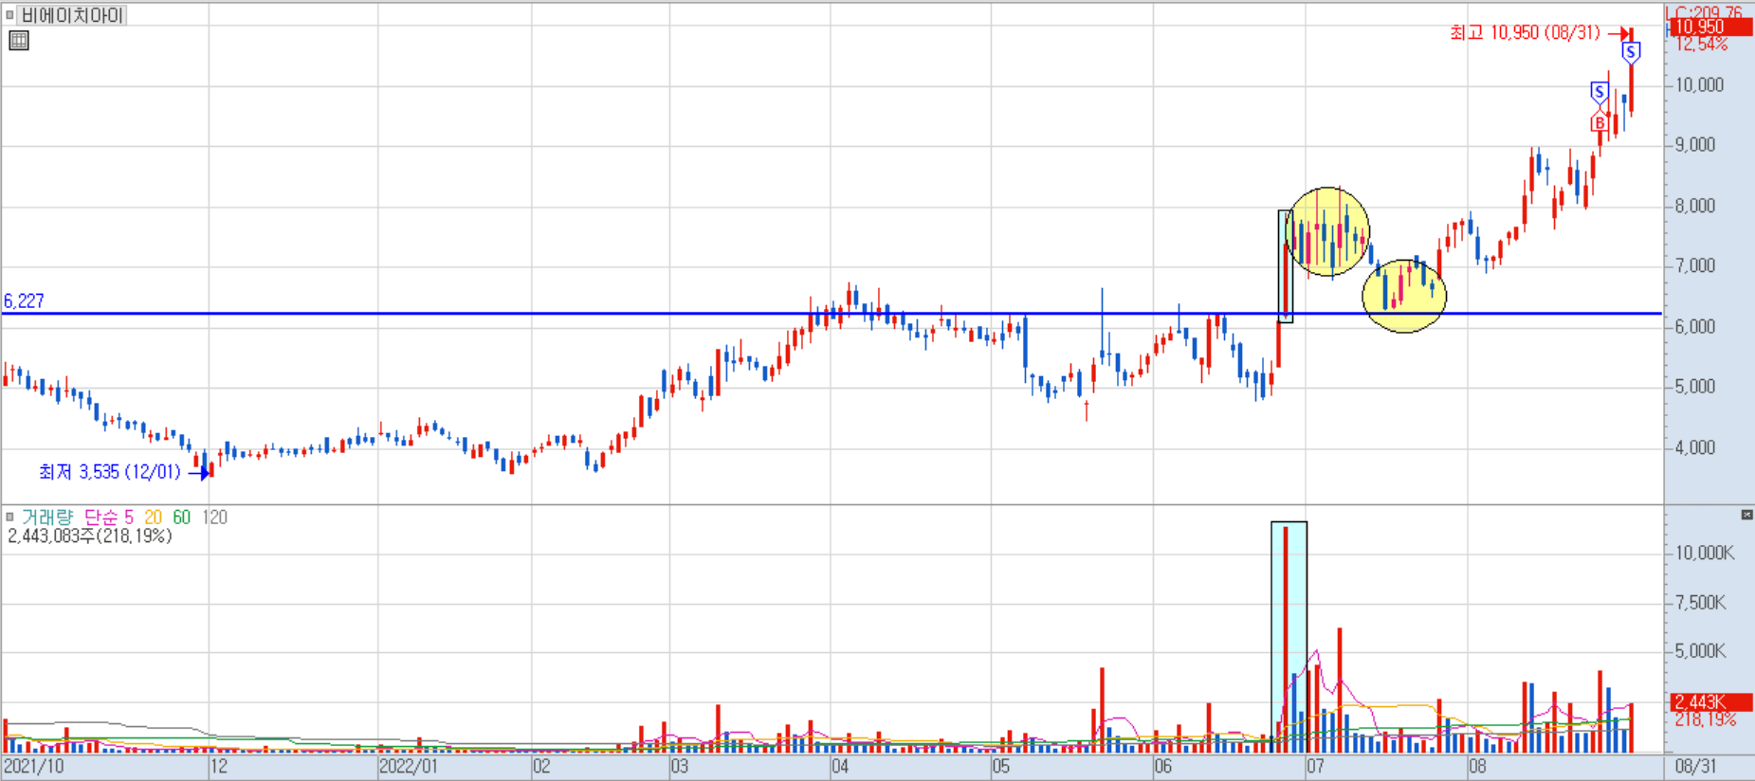This screenshot has height=781, width=1755.
Task: Click the 12.54% change rate text
Action: pos(1701,45)
